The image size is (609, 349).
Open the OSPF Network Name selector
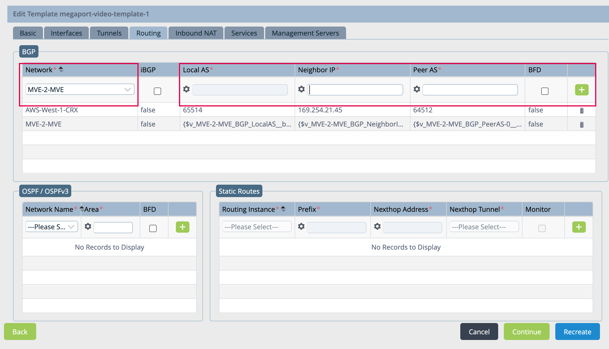click(51, 227)
